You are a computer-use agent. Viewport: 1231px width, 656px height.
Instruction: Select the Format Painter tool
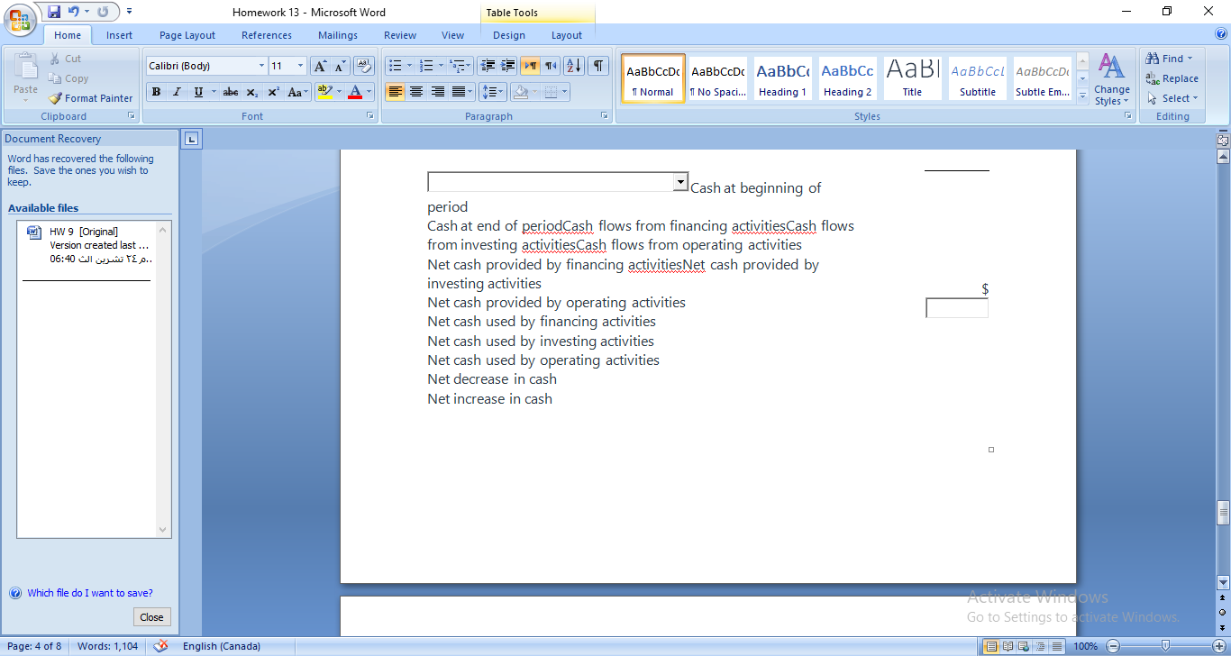(x=91, y=97)
